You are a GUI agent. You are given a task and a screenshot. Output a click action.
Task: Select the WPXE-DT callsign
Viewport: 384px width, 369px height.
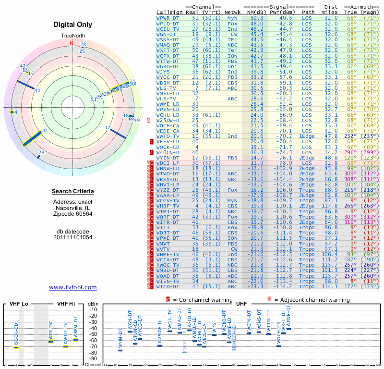point(168,238)
